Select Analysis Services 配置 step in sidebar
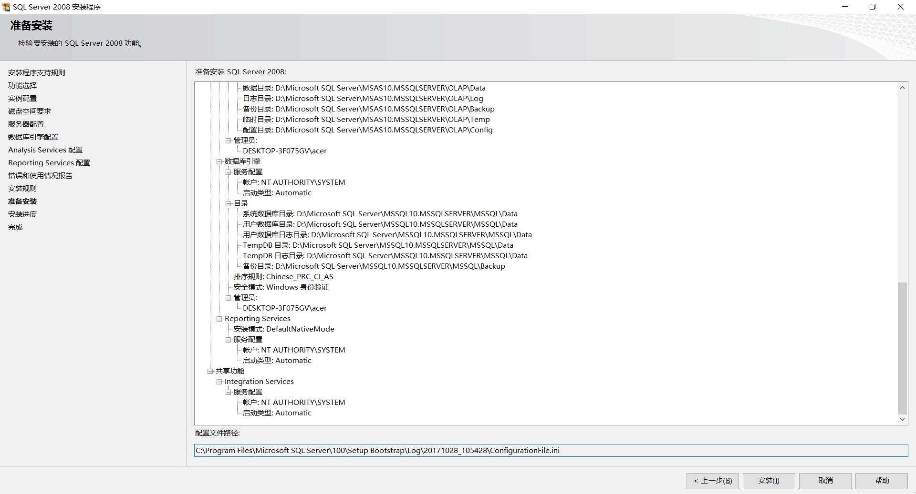The image size is (916, 494). tap(45, 150)
